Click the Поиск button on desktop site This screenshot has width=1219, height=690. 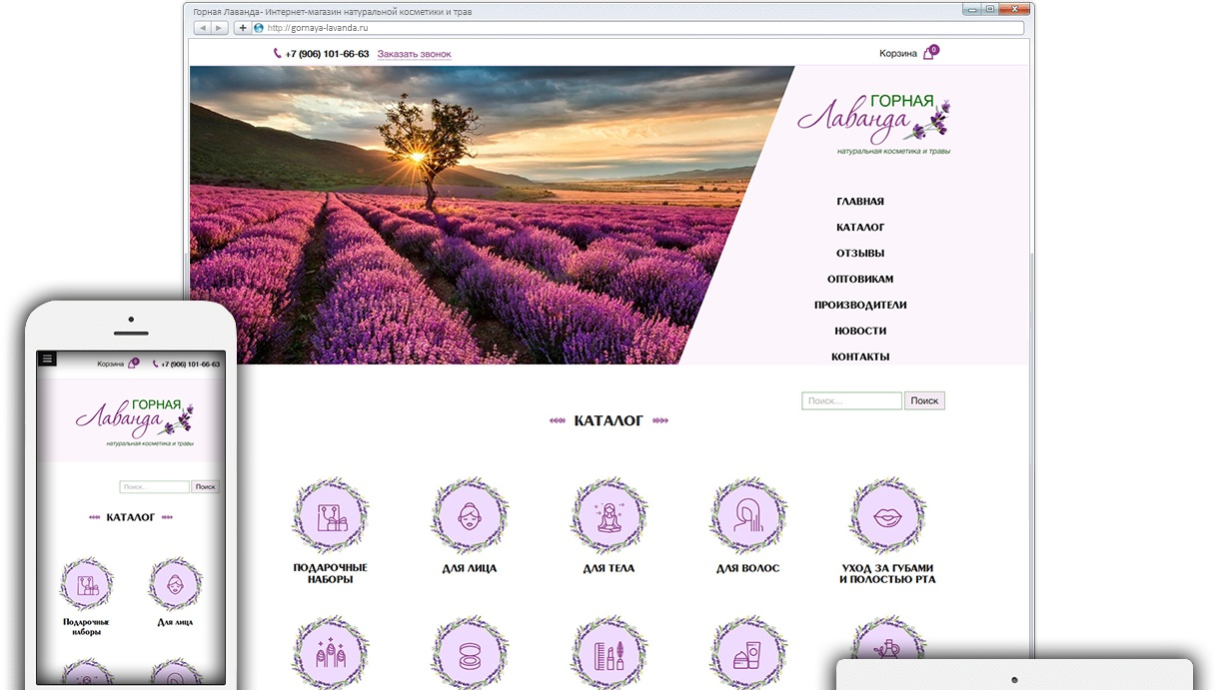tap(924, 400)
